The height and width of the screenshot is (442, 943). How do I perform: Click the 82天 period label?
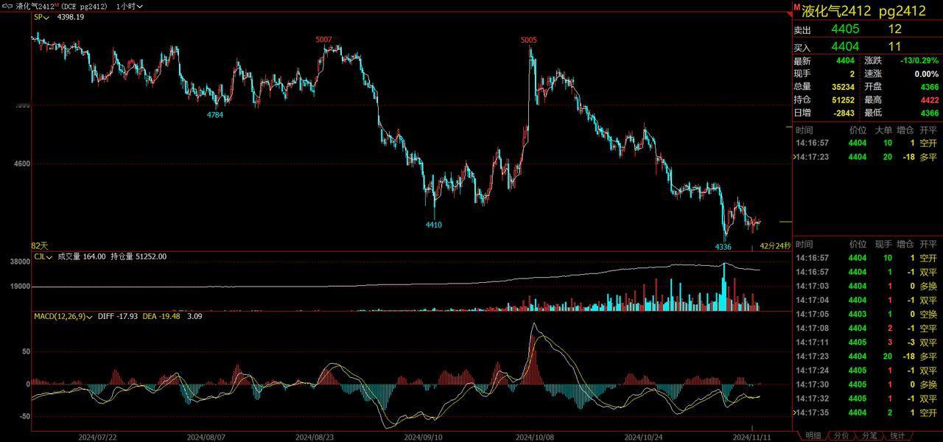(x=39, y=245)
